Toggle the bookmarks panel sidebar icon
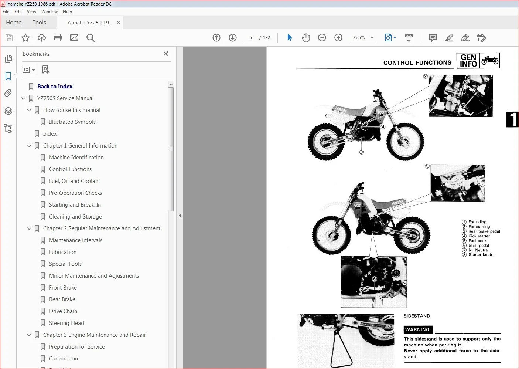This screenshot has width=519, height=369. pyautogui.click(x=8, y=76)
